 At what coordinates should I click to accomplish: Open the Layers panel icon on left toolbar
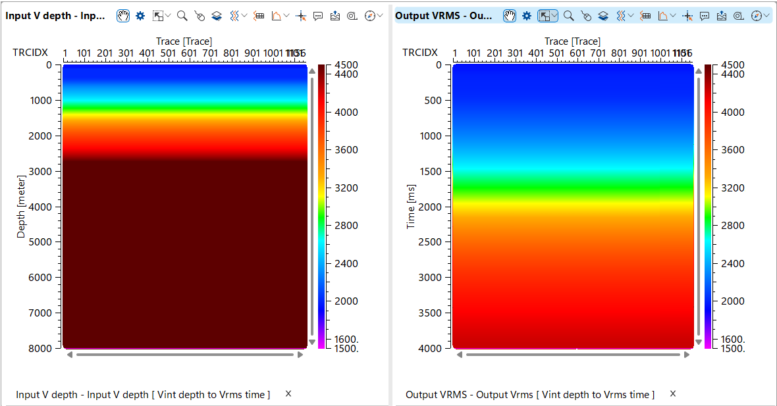[216, 15]
